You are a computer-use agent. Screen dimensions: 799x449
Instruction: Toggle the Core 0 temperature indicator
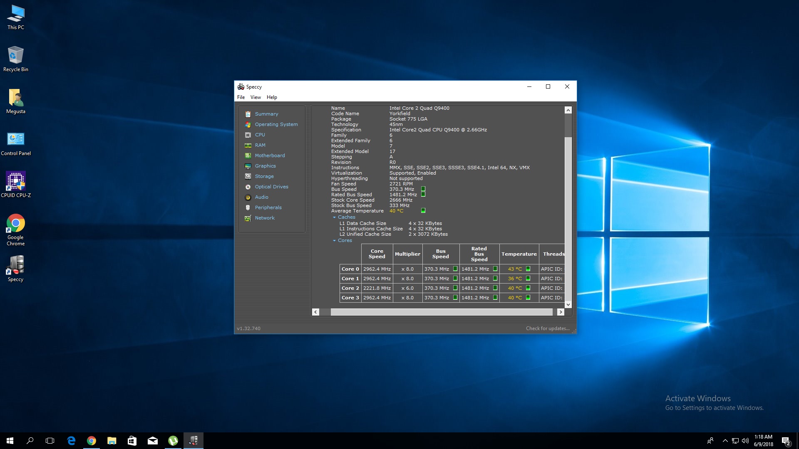pos(528,269)
